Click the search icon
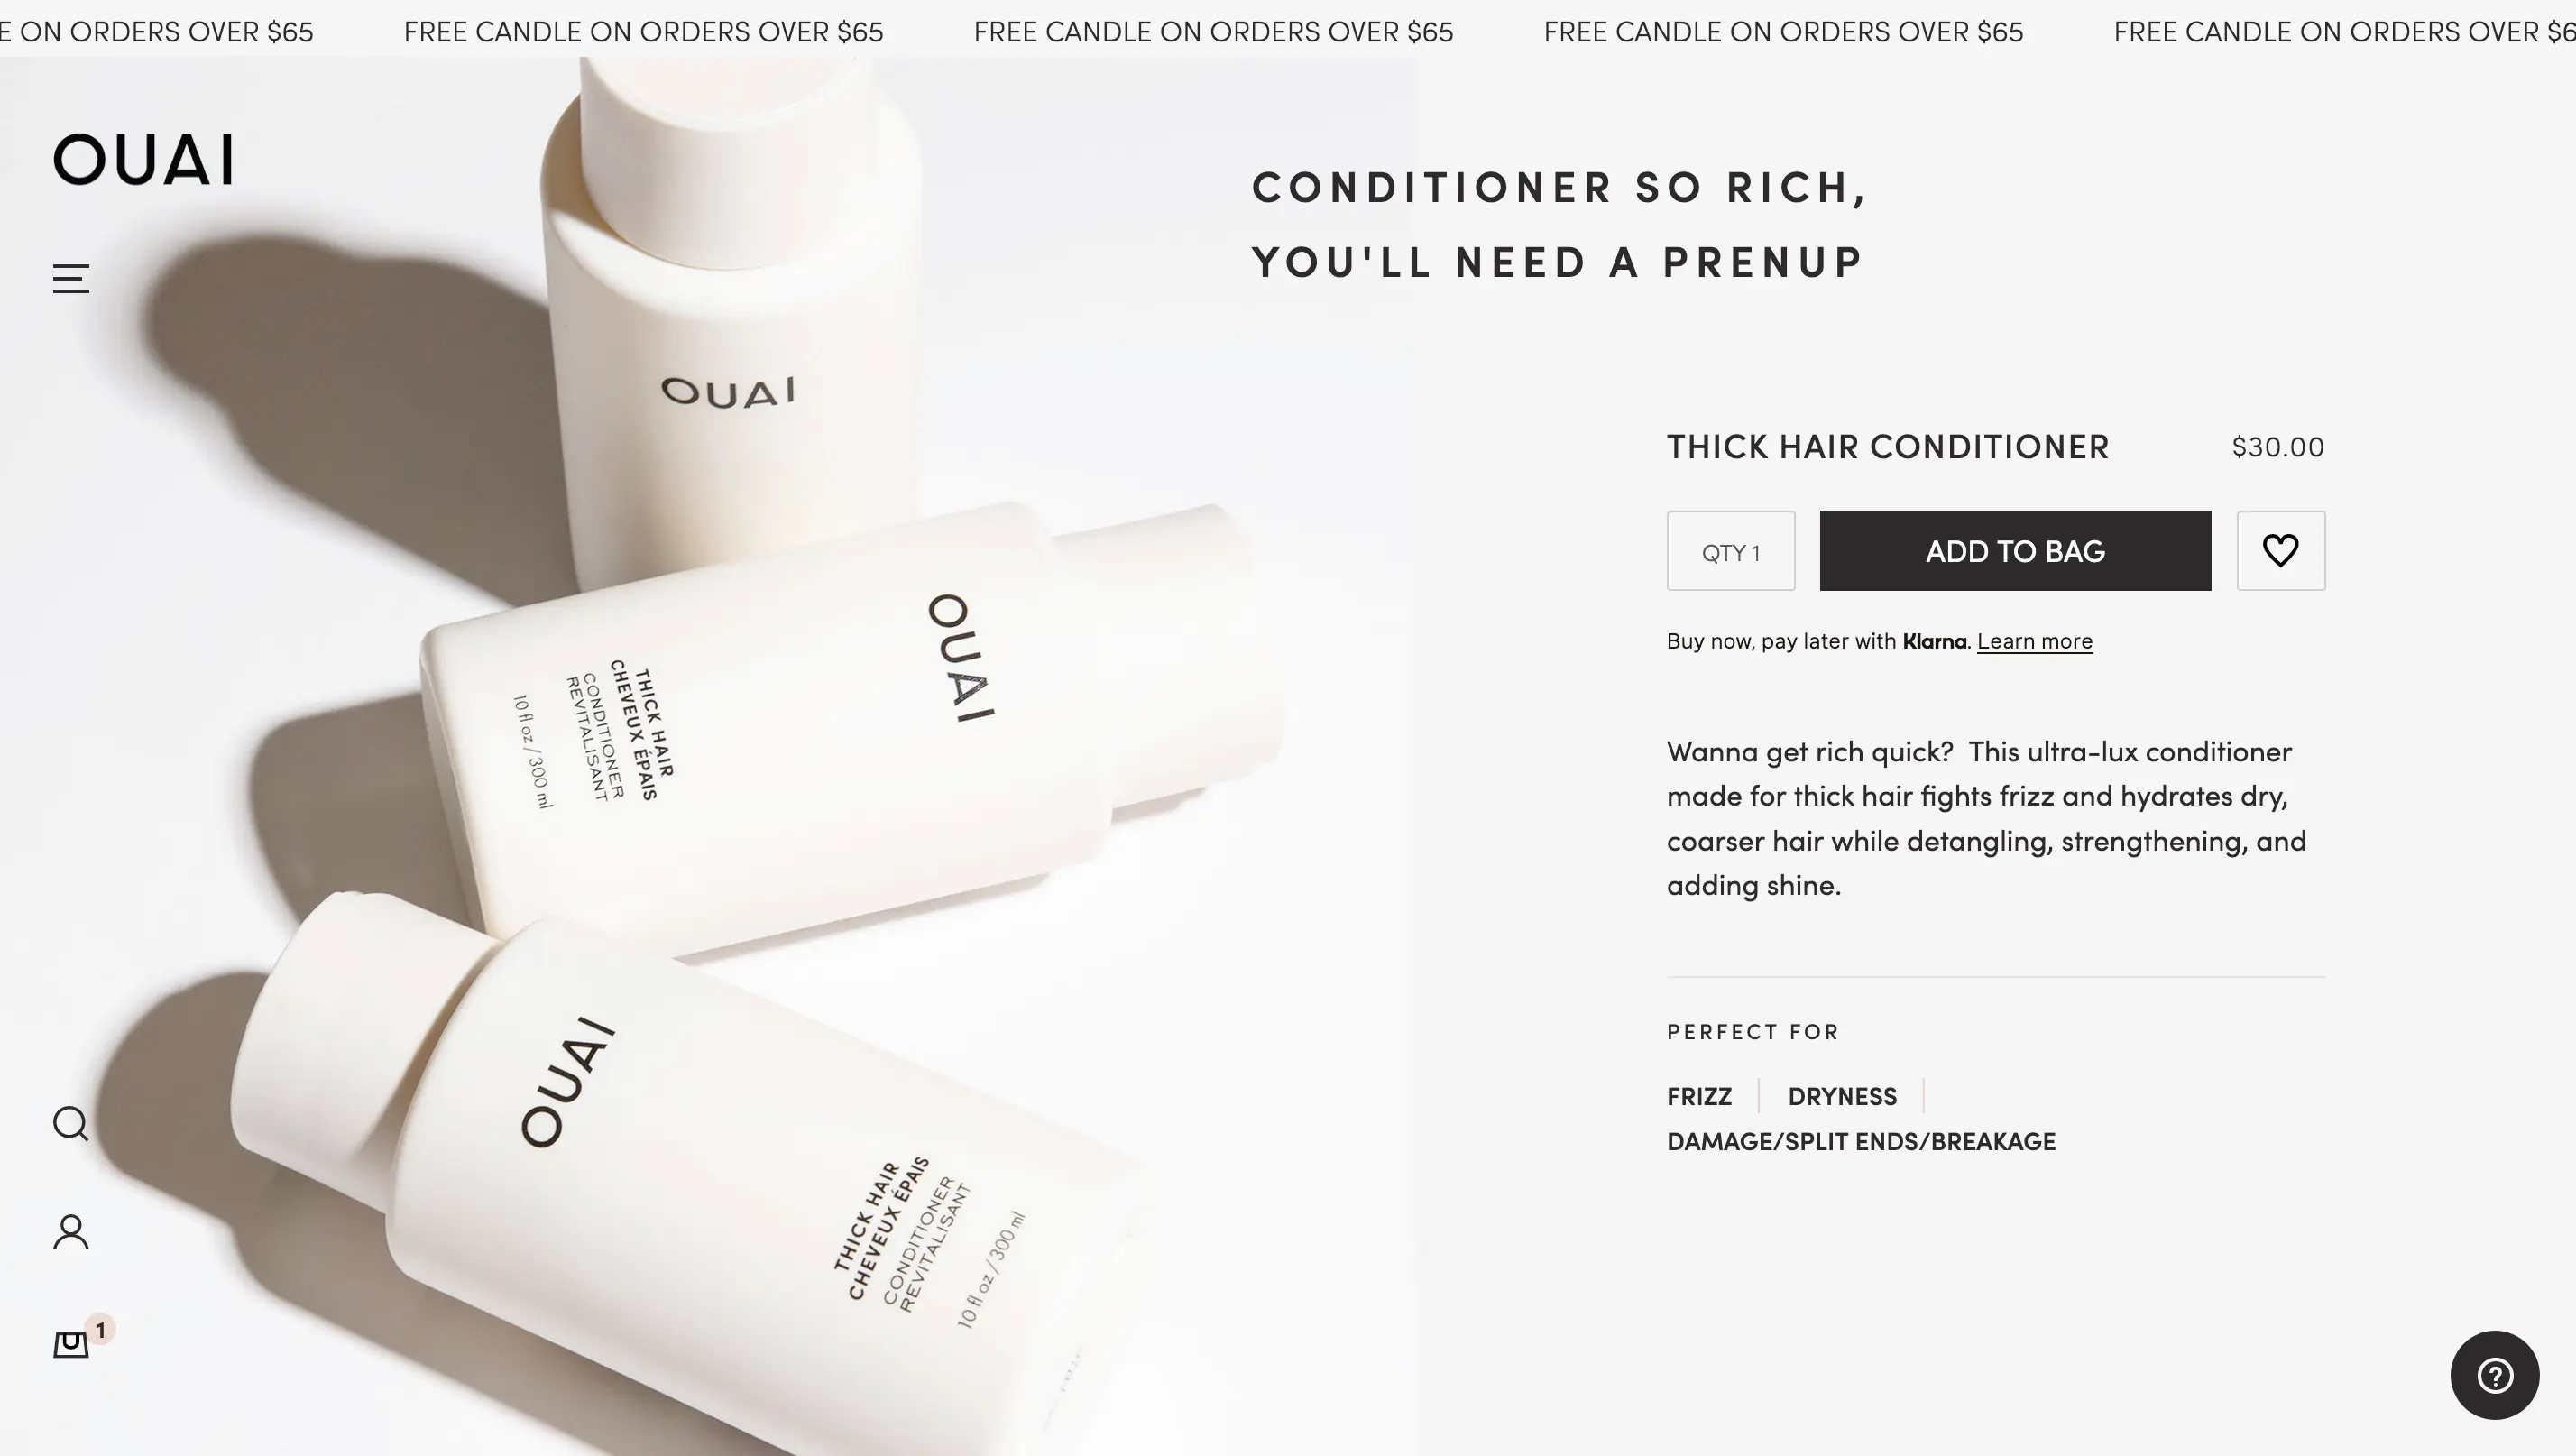Viewport: 2576px width, 1456px height. 70,1121
